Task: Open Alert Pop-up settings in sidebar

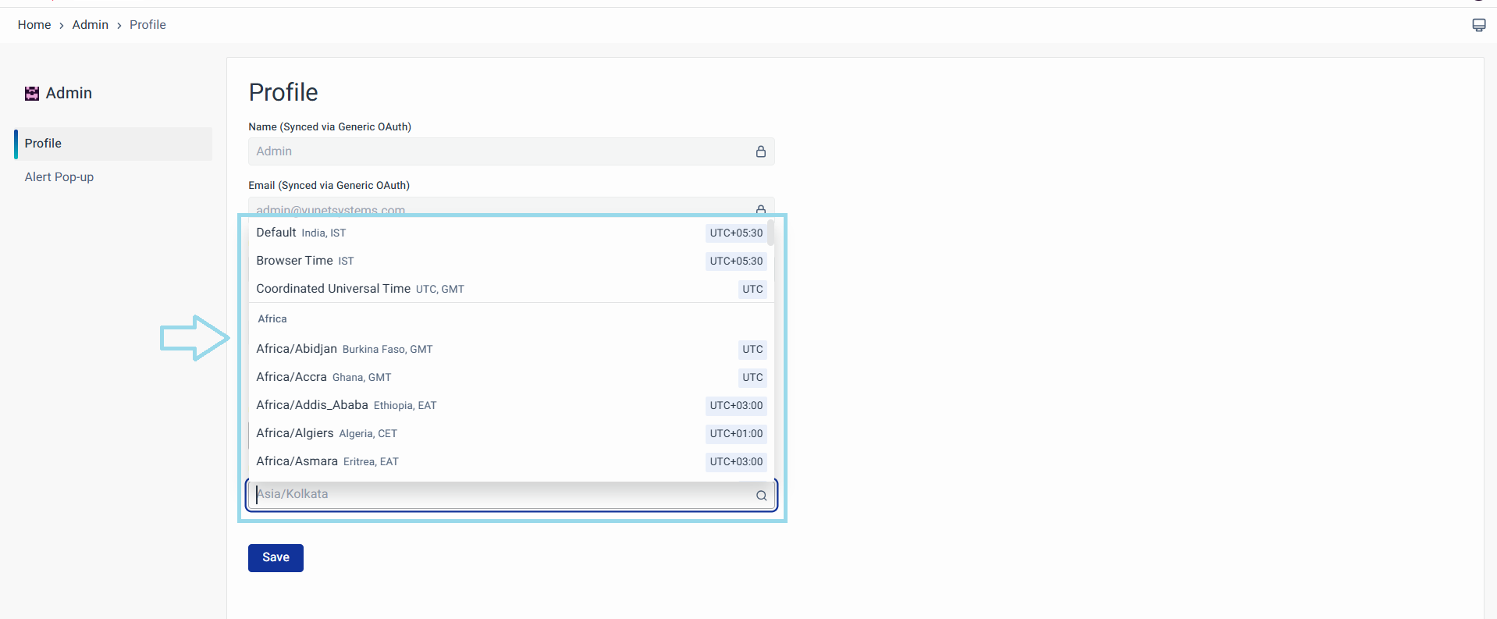Action: click(x=59, y=177)
